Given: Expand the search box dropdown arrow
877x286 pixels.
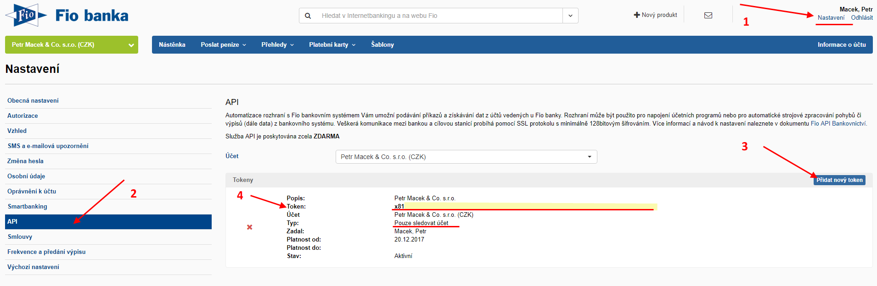Looking at the screenshot, I should pos(570,16).
